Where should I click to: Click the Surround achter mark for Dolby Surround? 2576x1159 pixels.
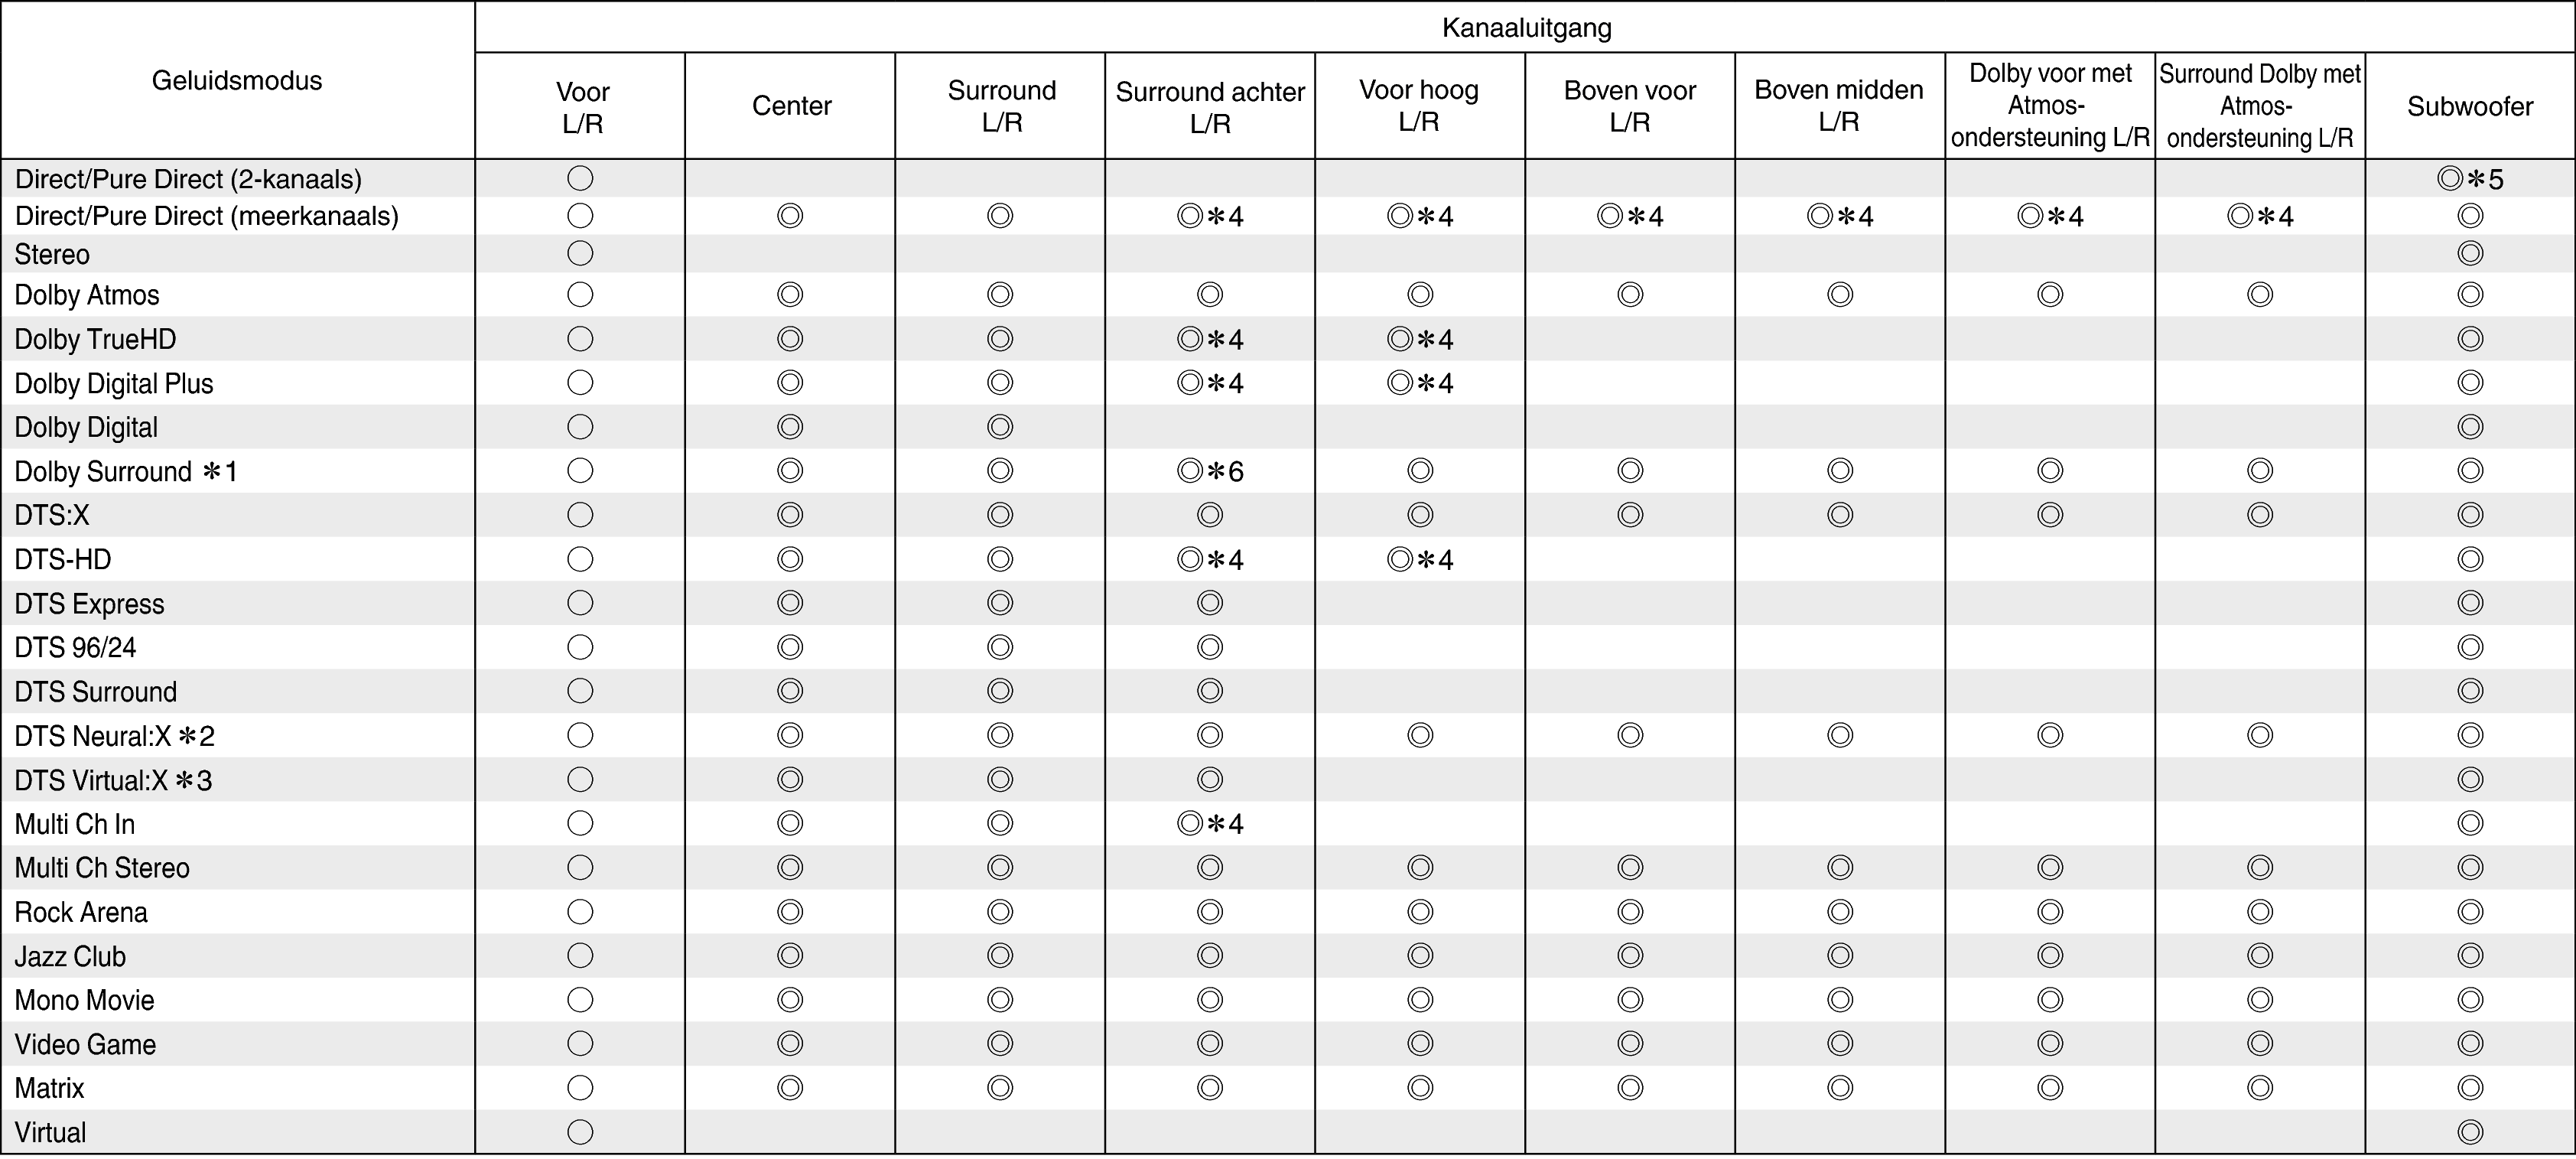coord(1209,471)
